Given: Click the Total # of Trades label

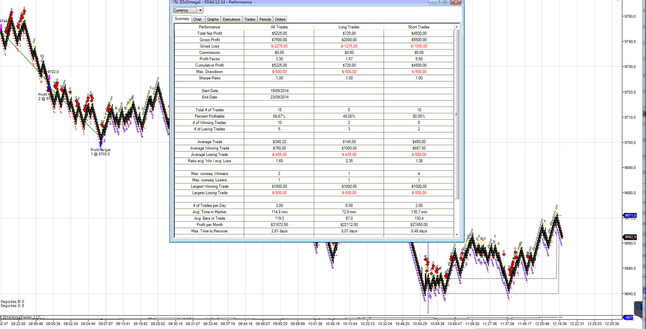Looking at the screenshot, I should pyautogui.click(x=209, y=110).
